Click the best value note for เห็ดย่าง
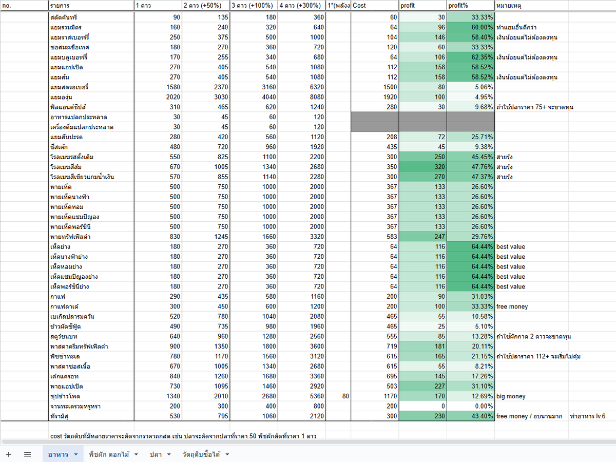Image resolution: width=616 pixels, height=462 pixels. tap(511, 247)
